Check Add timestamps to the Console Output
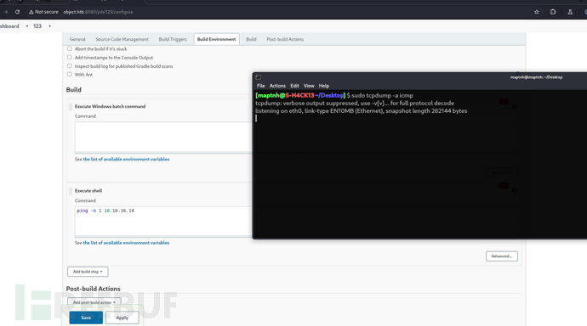The height and width of the screenshot is (326, 587). (69, 57)
